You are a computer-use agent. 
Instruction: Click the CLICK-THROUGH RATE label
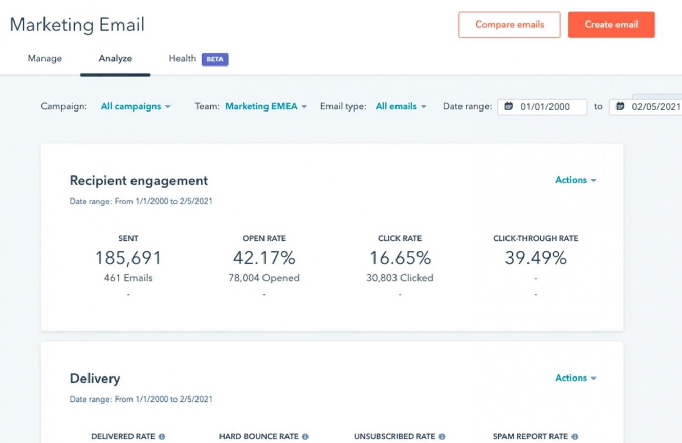pyautogui.click(x=536, y=238)
